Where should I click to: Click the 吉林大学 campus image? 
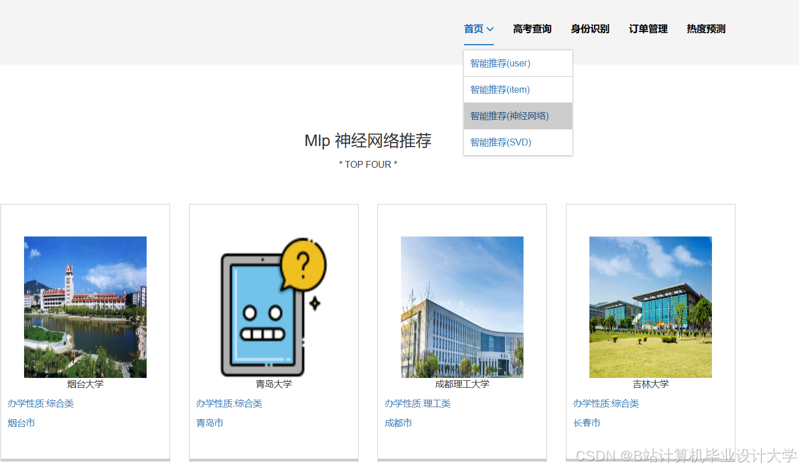(x=650, y=307)
